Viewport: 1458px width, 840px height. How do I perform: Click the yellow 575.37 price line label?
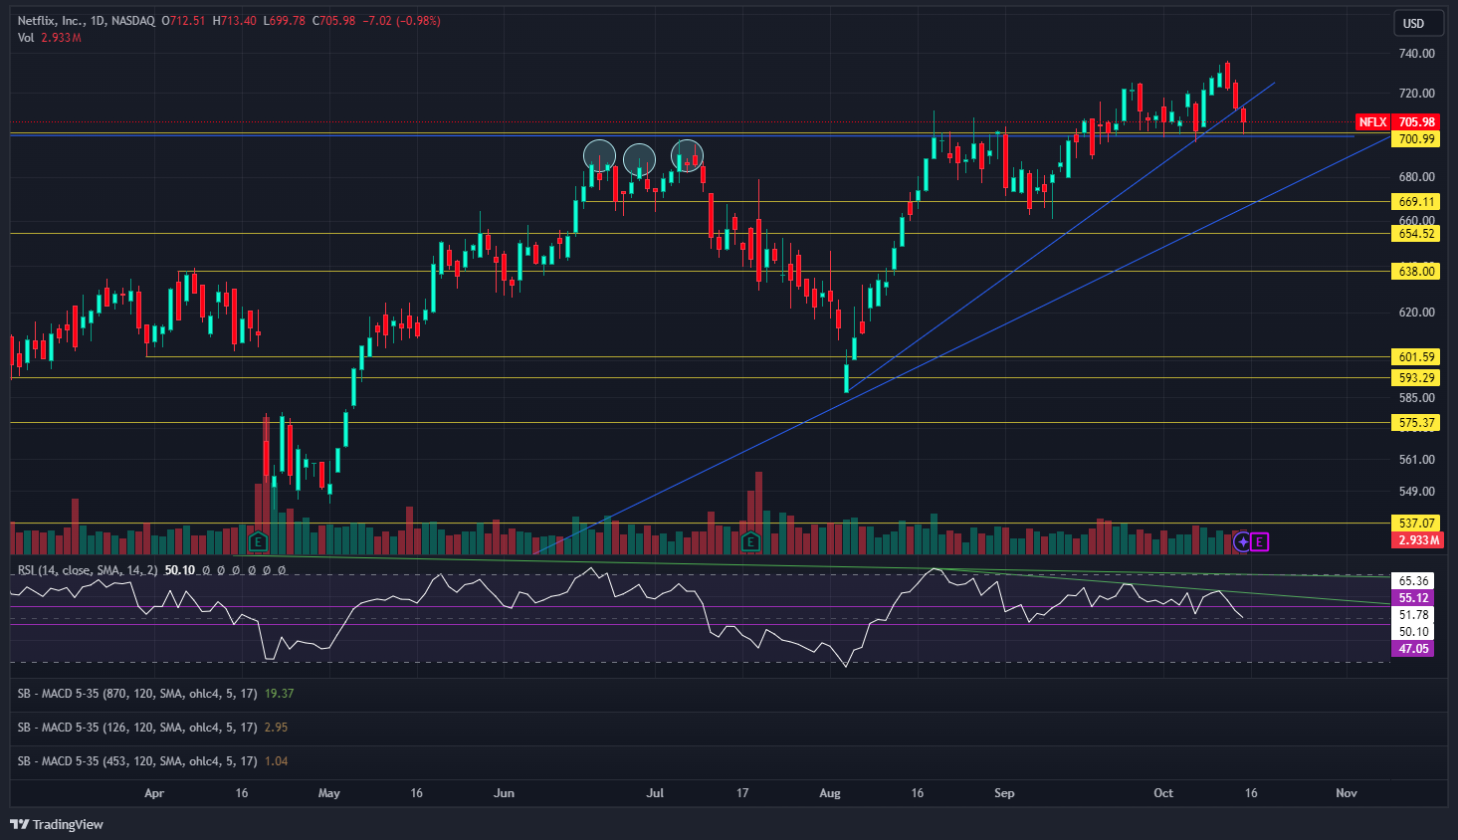[x=1416, y=423]
